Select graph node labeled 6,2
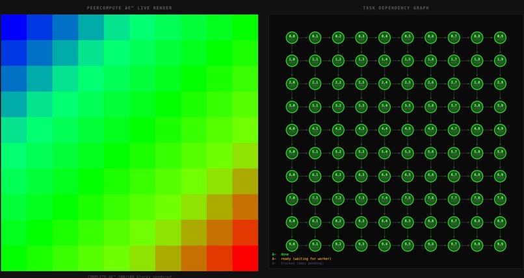Screen dimensions: 524x278 click(x=338, y=176)
